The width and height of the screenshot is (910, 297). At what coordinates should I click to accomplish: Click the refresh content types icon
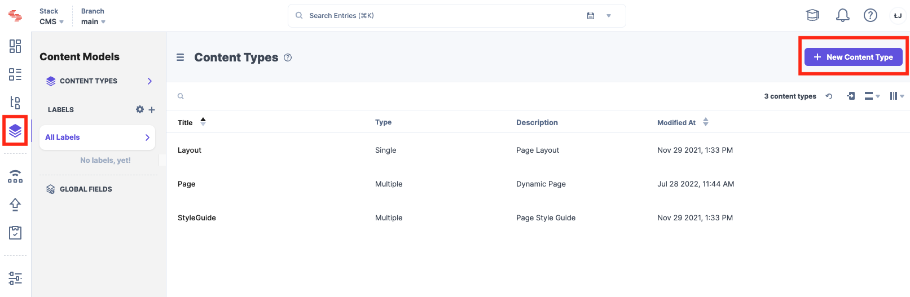click(829, 96)
